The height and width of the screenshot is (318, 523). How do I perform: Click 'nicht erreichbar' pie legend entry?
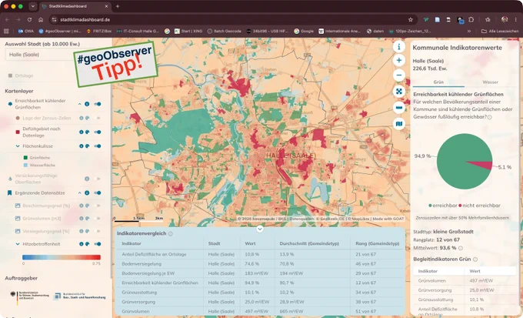(479, 206)
